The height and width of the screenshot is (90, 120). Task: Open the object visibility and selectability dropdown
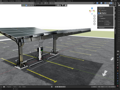[x=94, y=3]
